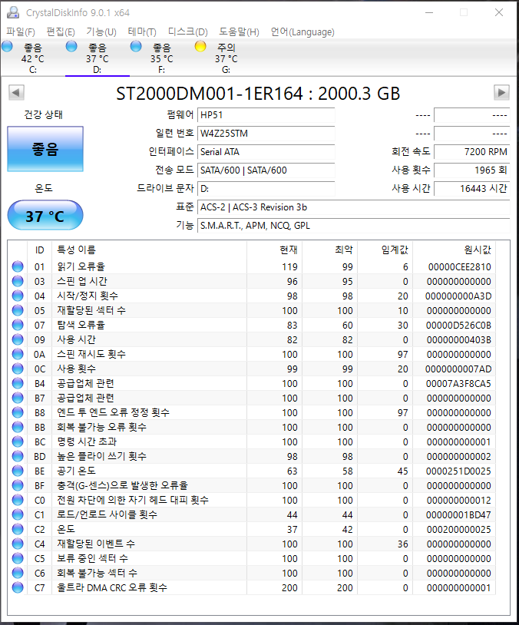Click status orb of attribute BC 명령 시간 초과
This screenshot has height=625, width=519.
pyautogui.click(x=18, y=441)
